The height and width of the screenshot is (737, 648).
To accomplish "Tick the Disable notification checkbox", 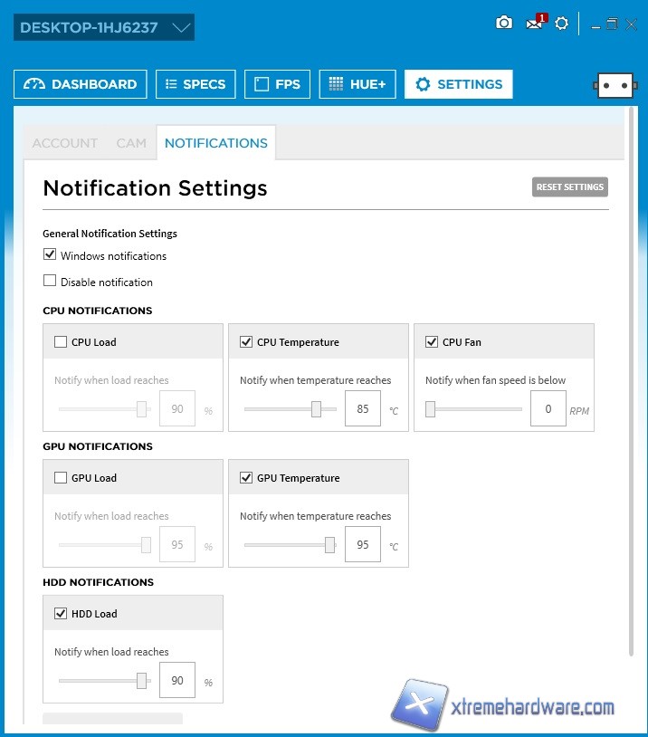I will click(50, 281).
